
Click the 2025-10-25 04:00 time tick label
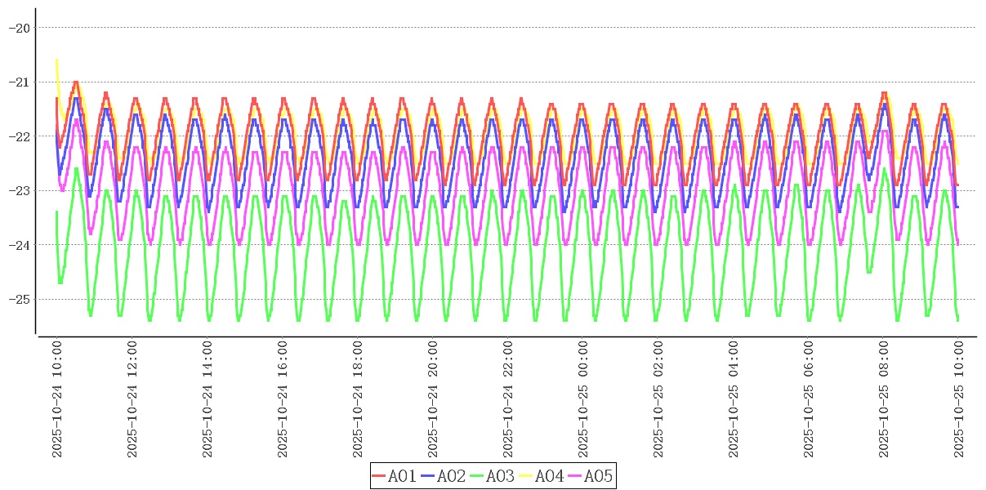coord(734,399)
